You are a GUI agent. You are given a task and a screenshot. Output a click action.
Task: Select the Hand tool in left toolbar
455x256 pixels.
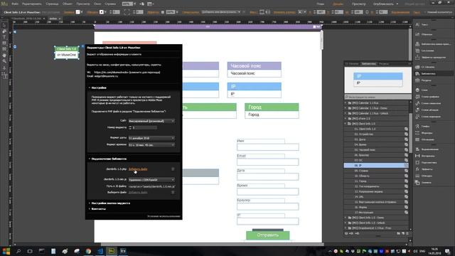(4, 55)
